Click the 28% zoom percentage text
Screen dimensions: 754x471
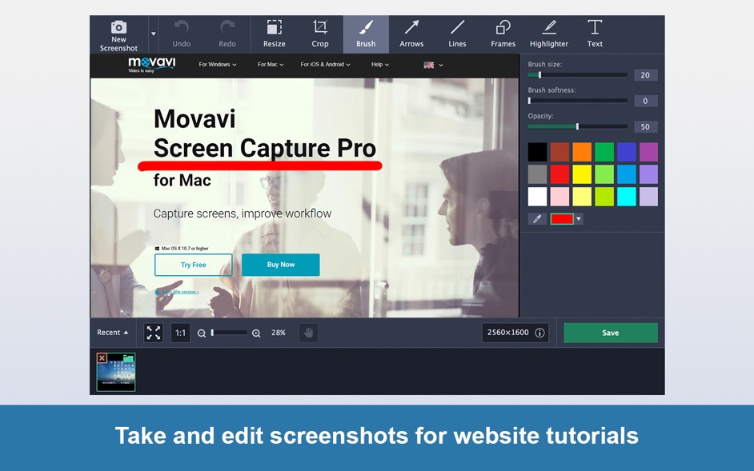pyautogui.click(x=279, y=333)
